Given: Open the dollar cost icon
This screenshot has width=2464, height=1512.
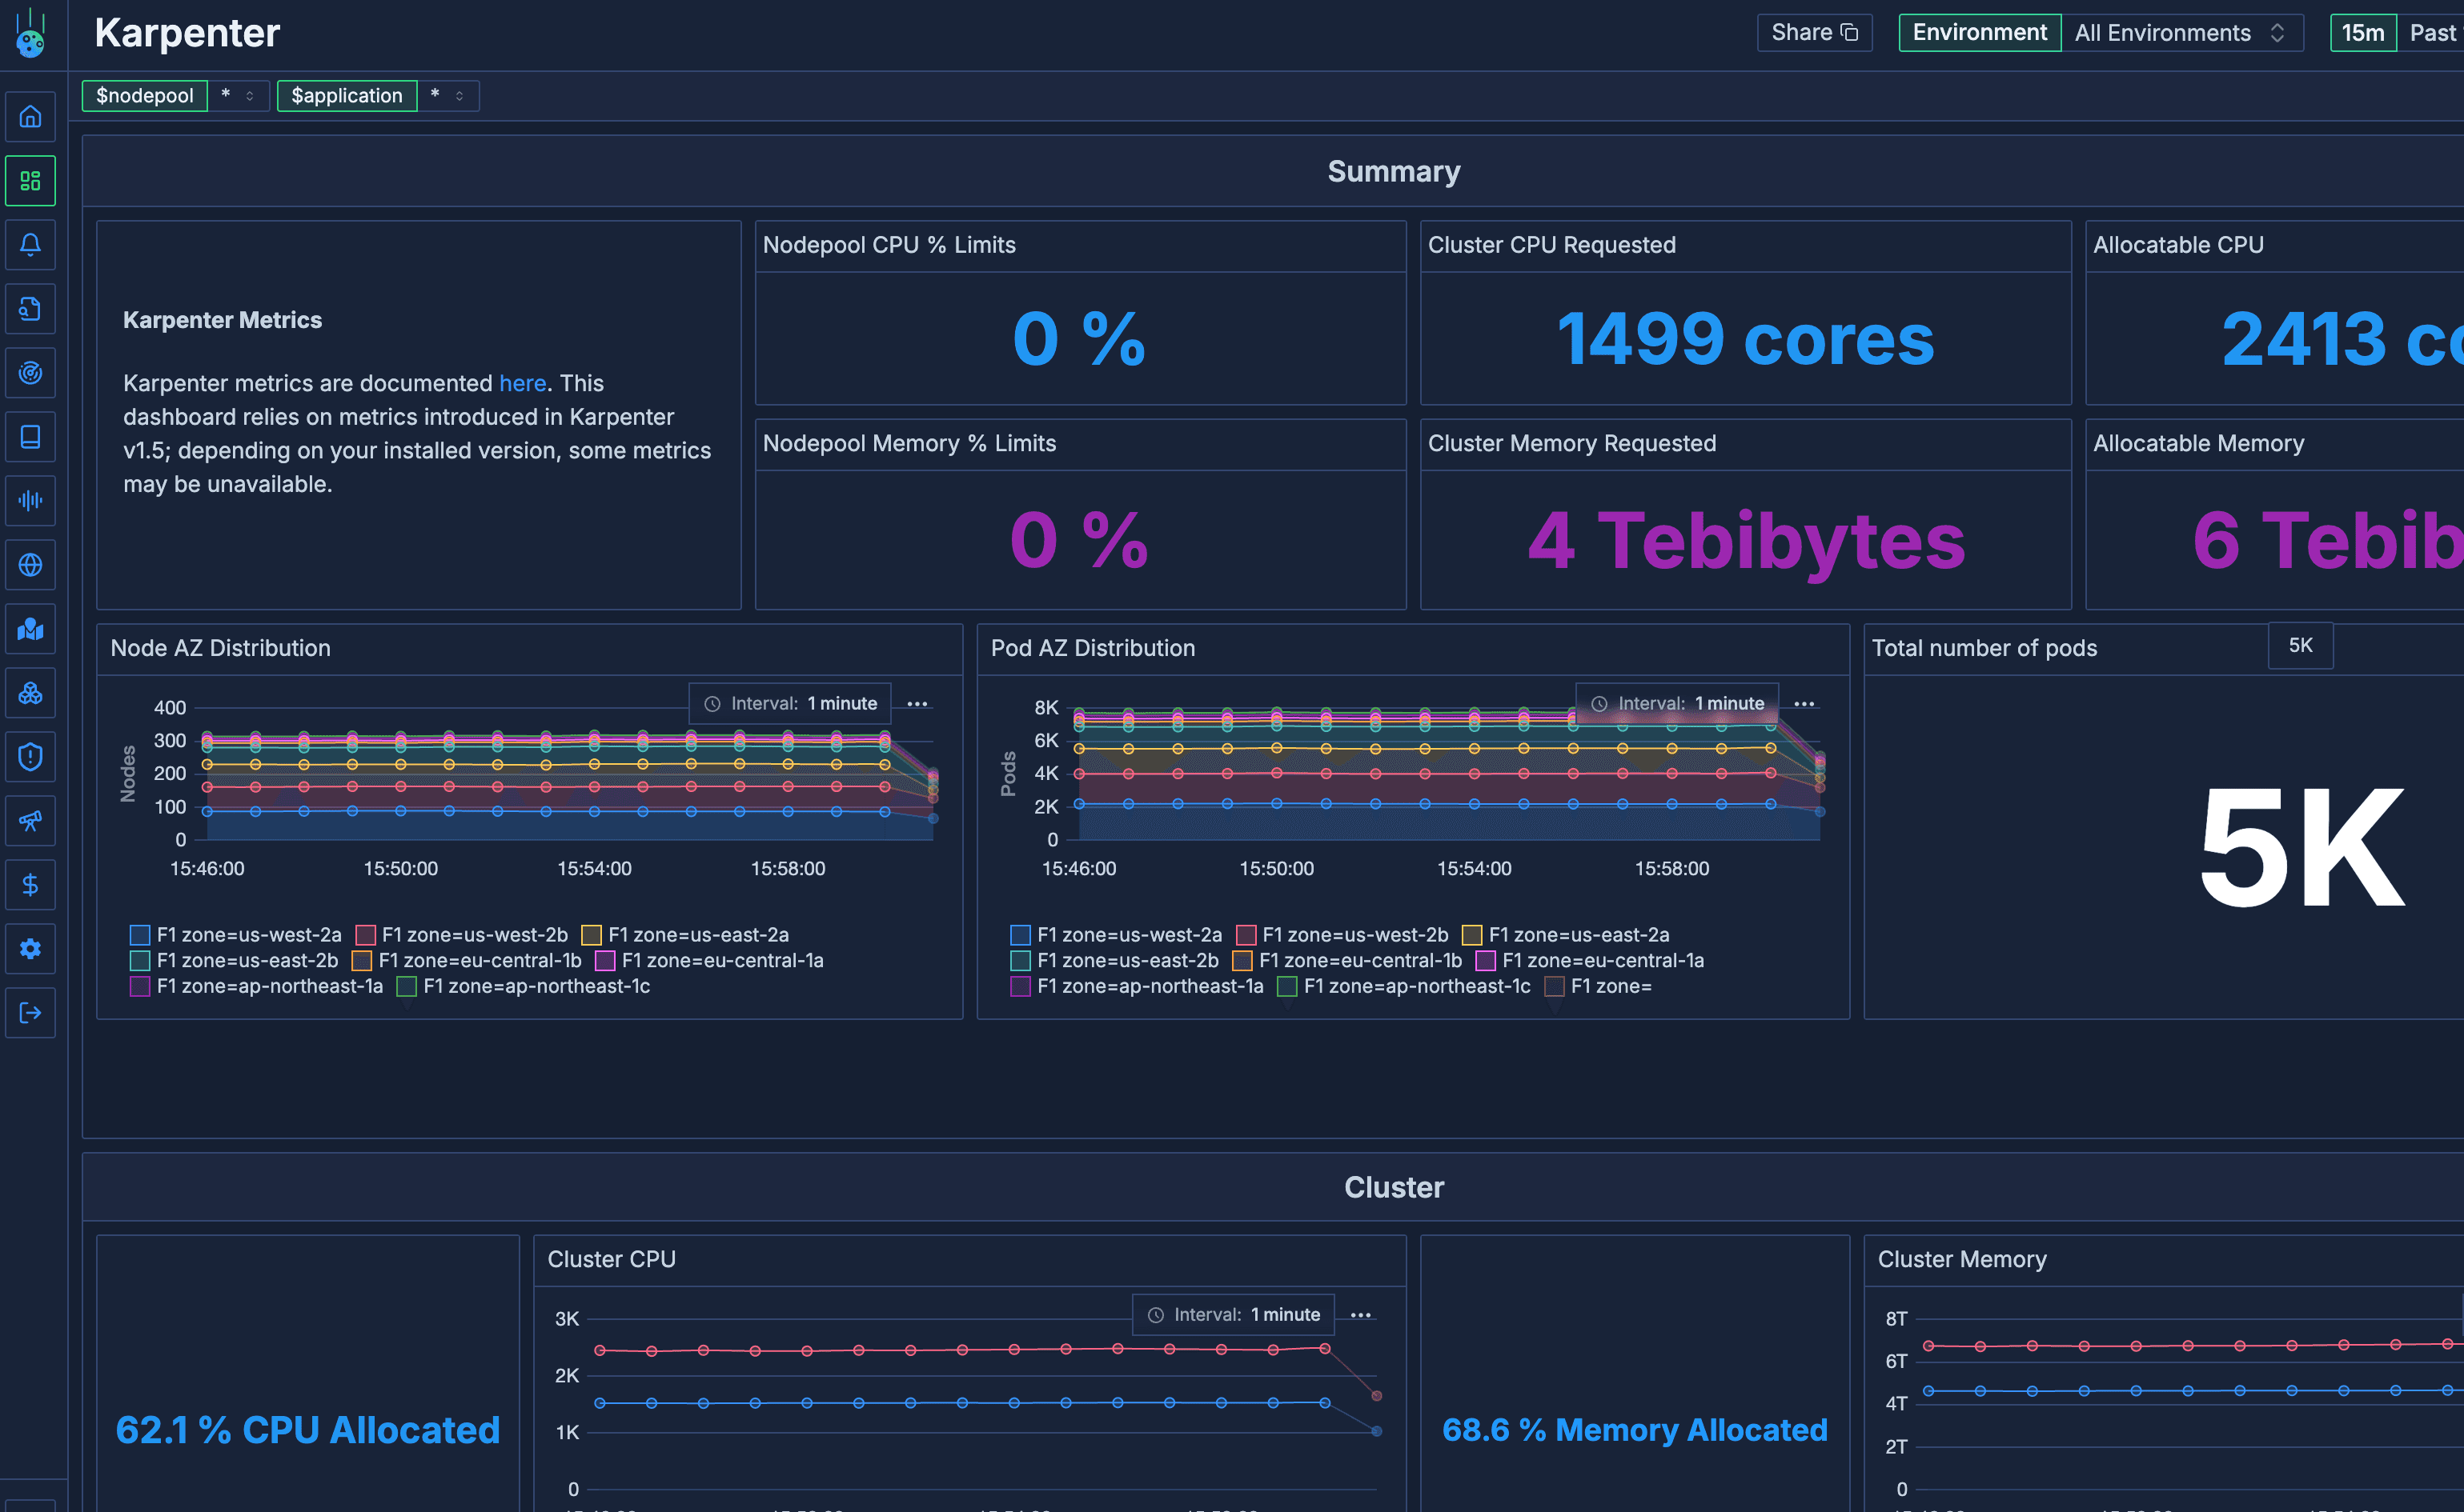Looking at the screenshot, I should 30,885.
